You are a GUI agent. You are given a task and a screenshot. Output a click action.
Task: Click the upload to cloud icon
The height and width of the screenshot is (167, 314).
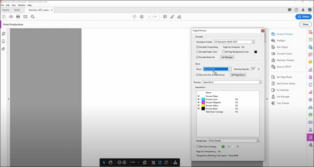pos(11,17)
